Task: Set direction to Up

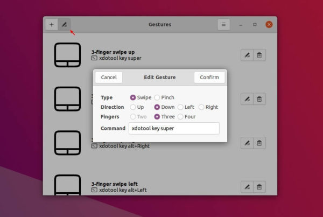Action: (x=137, y=107)
